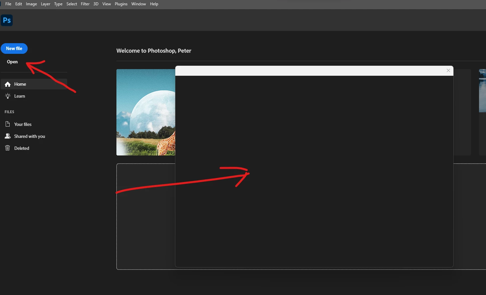Viewport: 486px width, 295px height.
Task: Open the Edit menu
Action: click(19, 4)
